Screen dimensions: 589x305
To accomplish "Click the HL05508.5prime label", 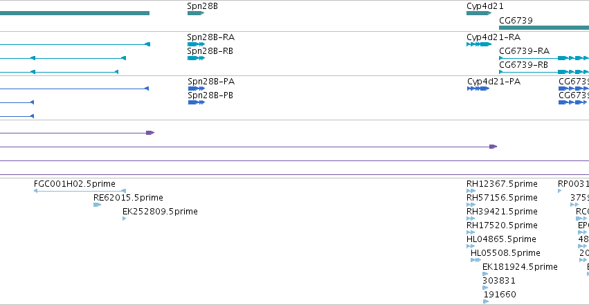I will click(x=505, y=253).
